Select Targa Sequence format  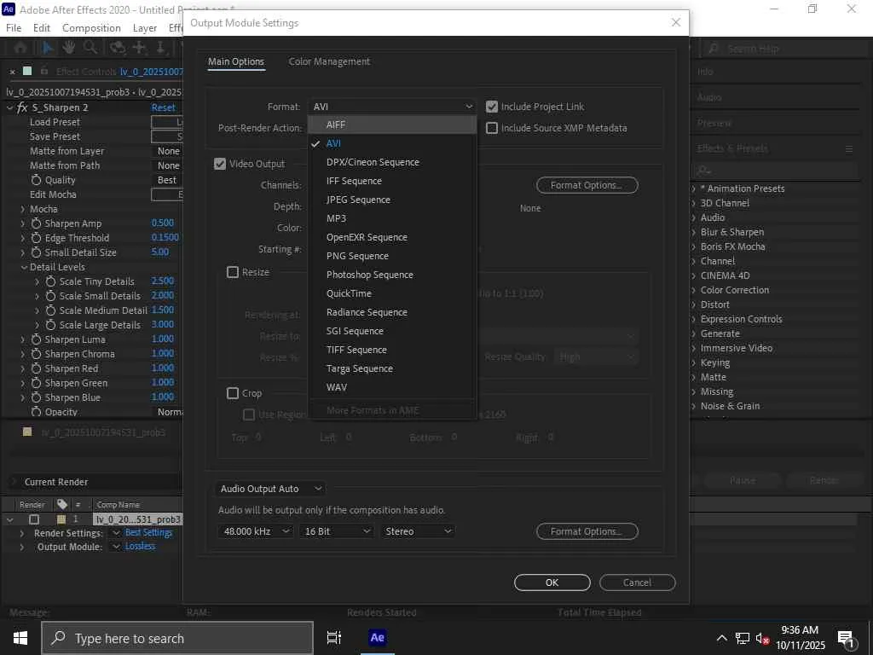point(392,368)
